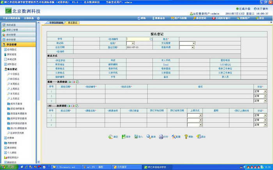Open 状态 dropdown in class row 2

tap(265, 96)
